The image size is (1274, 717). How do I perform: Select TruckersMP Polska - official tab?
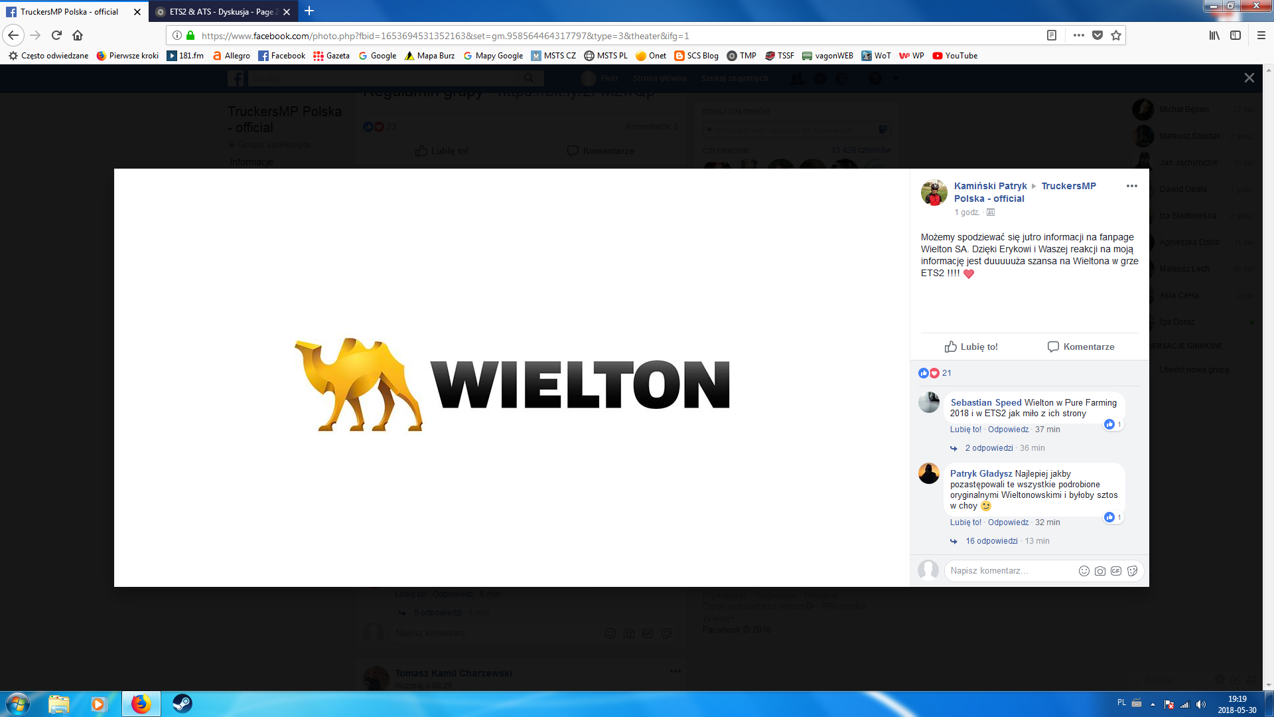(74, 11)
